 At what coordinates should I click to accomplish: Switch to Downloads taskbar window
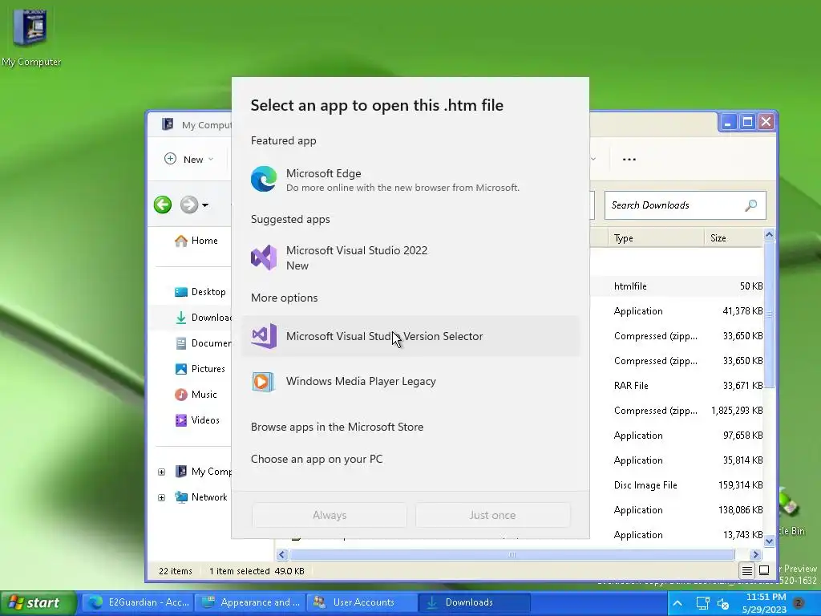(x=475, y=602)
